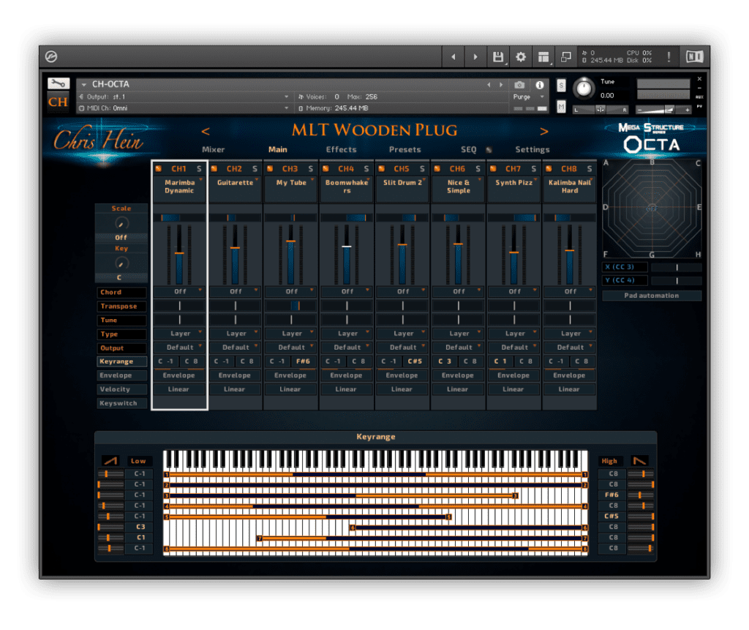The height and width of the screenshot is (630, 749).
Task: Go to next instrument via top-bar right arrow
Action: [x=475, y=57]
